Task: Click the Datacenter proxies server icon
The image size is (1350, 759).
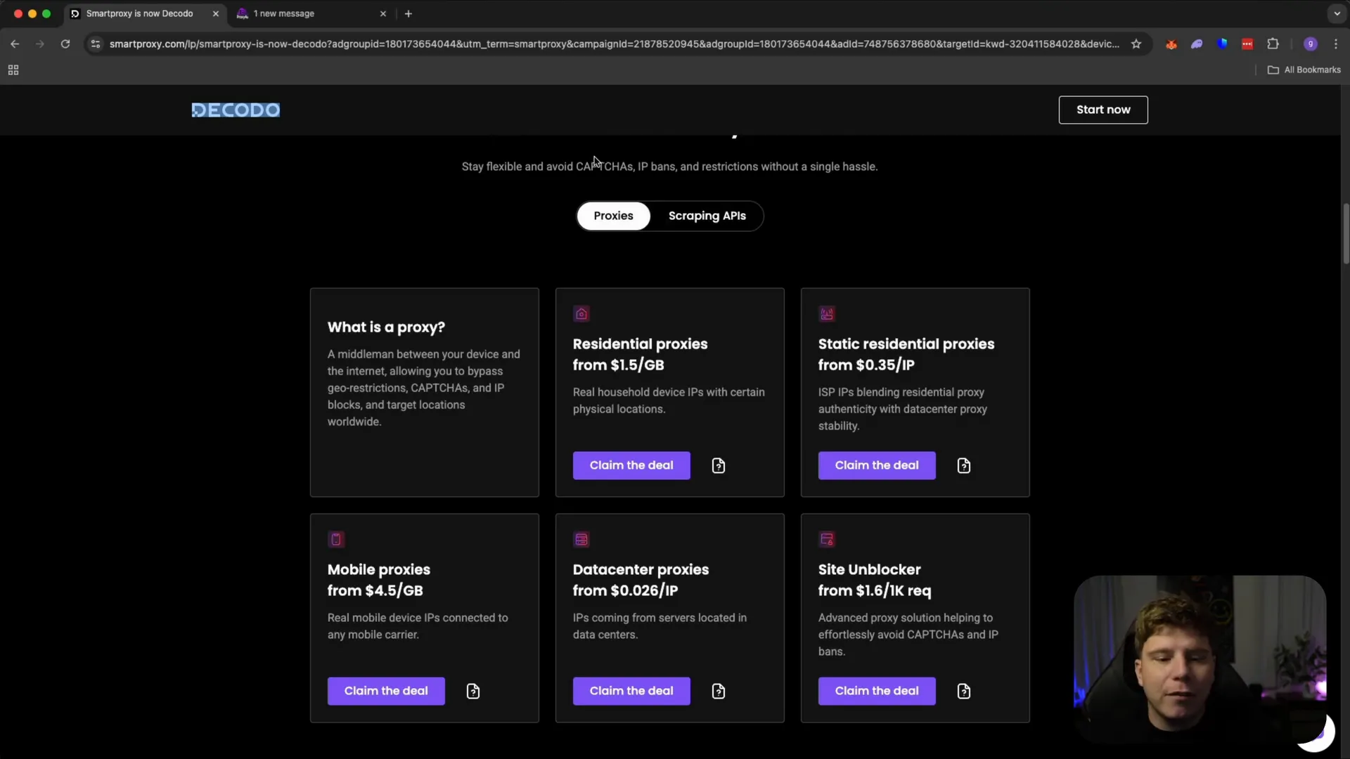Action: point(581,539)
